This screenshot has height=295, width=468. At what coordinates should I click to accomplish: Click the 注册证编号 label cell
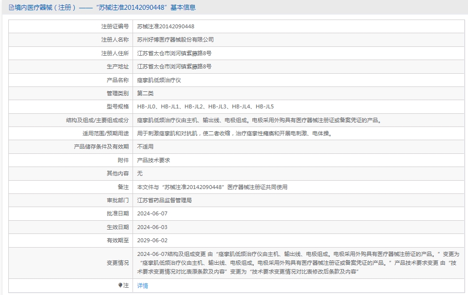(x=71, y=26)
